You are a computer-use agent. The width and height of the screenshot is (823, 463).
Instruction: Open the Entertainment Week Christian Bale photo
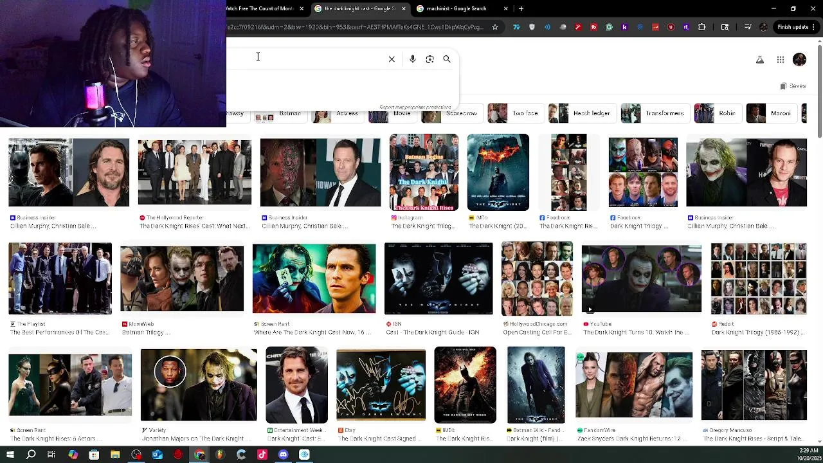[x=296, y=385]
